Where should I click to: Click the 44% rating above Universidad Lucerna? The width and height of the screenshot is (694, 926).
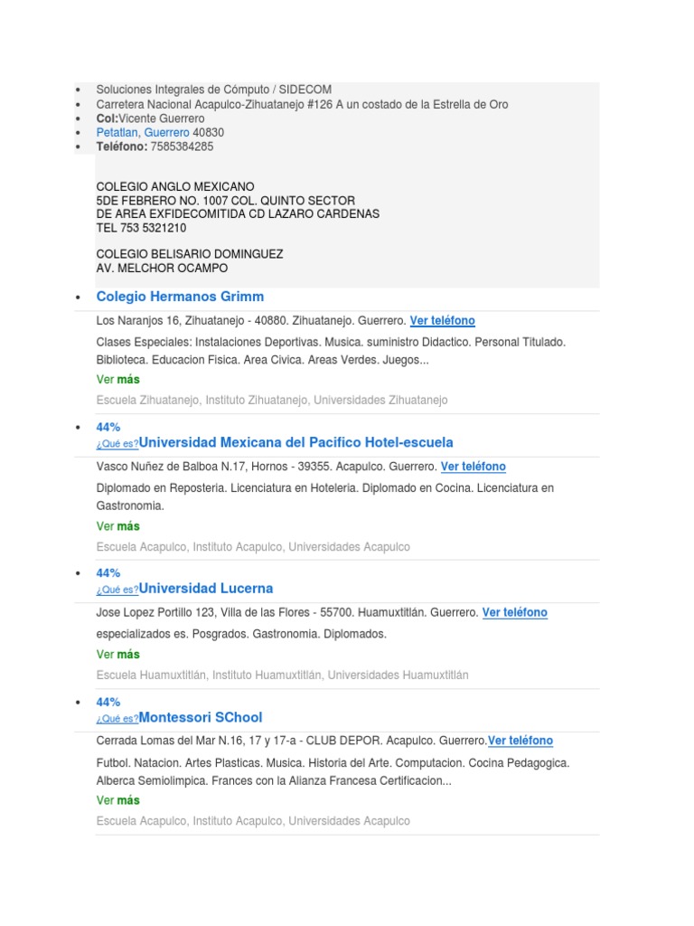point(108,573)
